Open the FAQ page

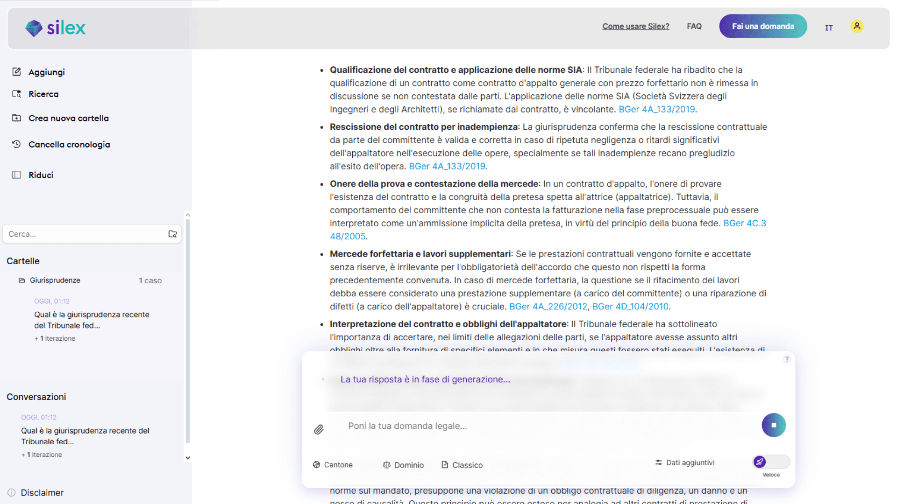(x=694, y=26)
